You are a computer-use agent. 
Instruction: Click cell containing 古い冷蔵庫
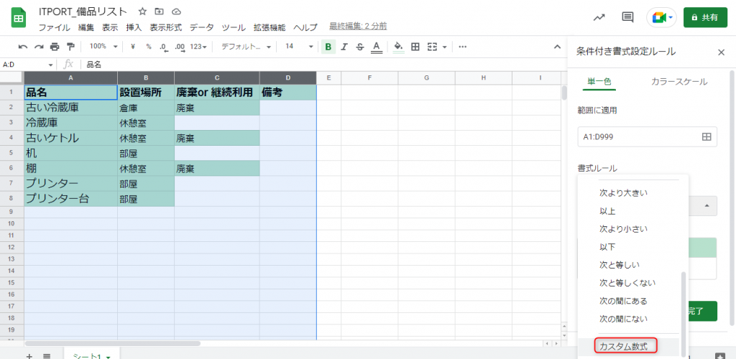[70, 108]
